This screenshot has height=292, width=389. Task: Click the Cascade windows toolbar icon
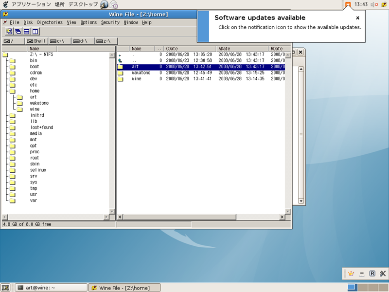(x=18, y=31)
